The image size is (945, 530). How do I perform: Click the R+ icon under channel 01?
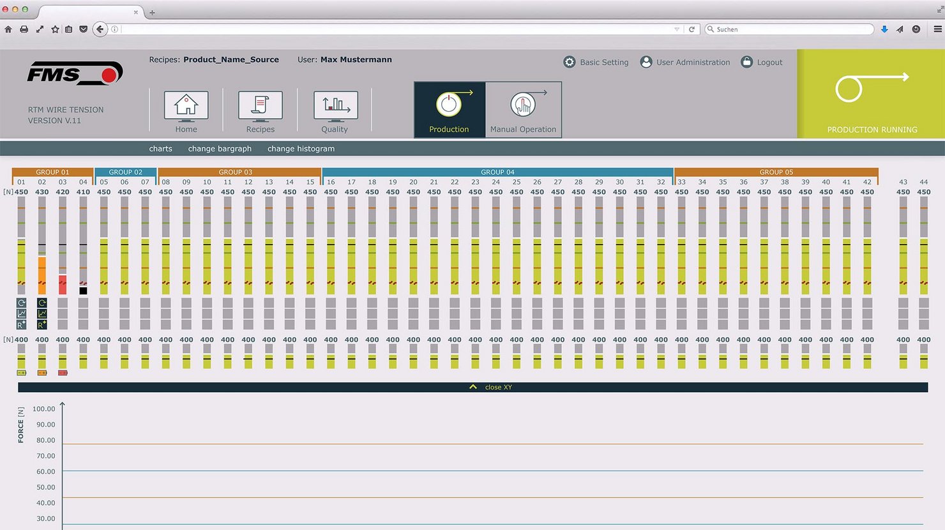tap(22, 324)
